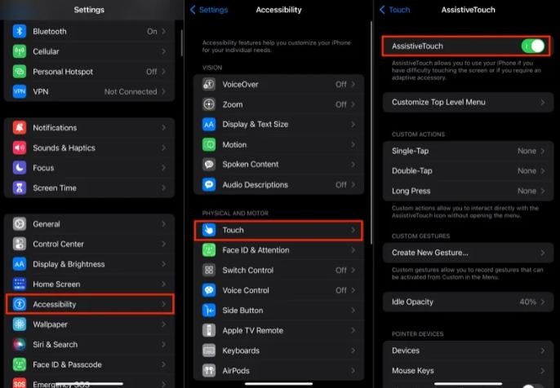Tap VPN Not Connected status text

point(131,91)
